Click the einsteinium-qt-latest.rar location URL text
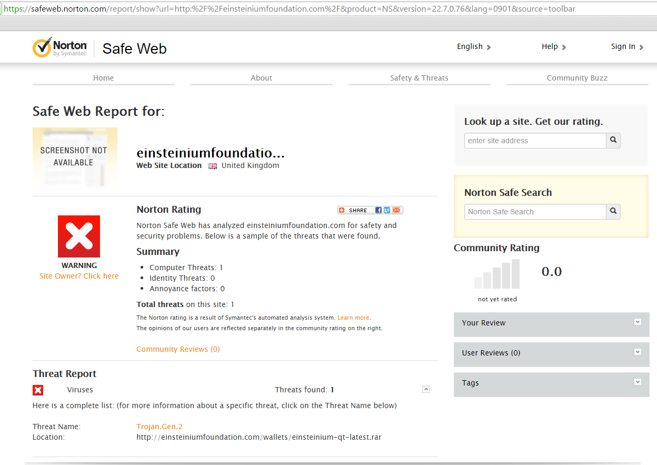657x465 pixels. [259, 437]
